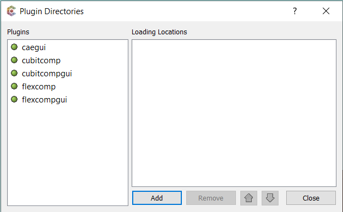Click the Remove button
The image size is (343, 212).
click(x=211, y=198)
